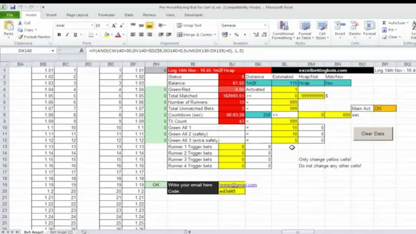
Task: Open the File tab
Action: pos(10,15)
